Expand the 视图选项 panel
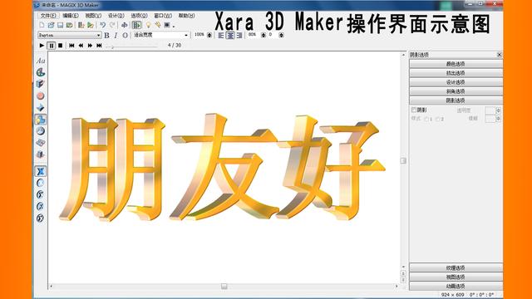Screen dimensions: 532x299 (456, 277)
